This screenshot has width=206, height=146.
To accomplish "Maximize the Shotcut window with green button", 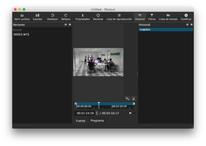I will coord(24,9).
